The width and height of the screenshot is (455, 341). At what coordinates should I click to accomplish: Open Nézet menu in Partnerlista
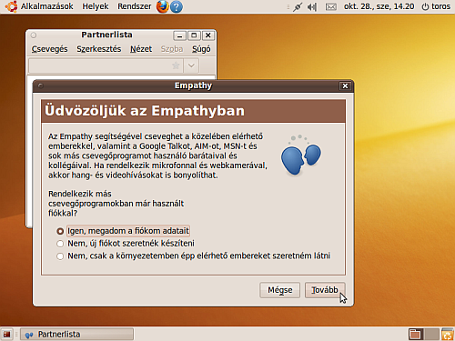coord(141,49)
